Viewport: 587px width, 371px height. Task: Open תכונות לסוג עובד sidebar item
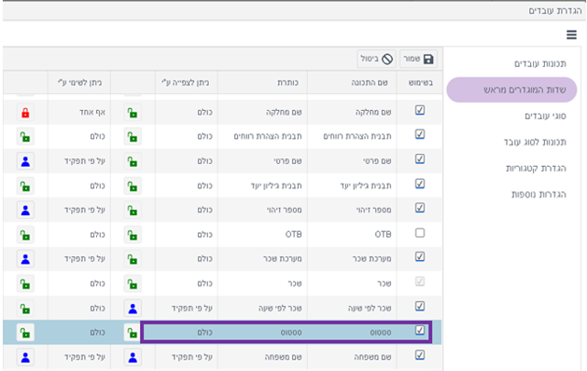(x=535, y=142)
